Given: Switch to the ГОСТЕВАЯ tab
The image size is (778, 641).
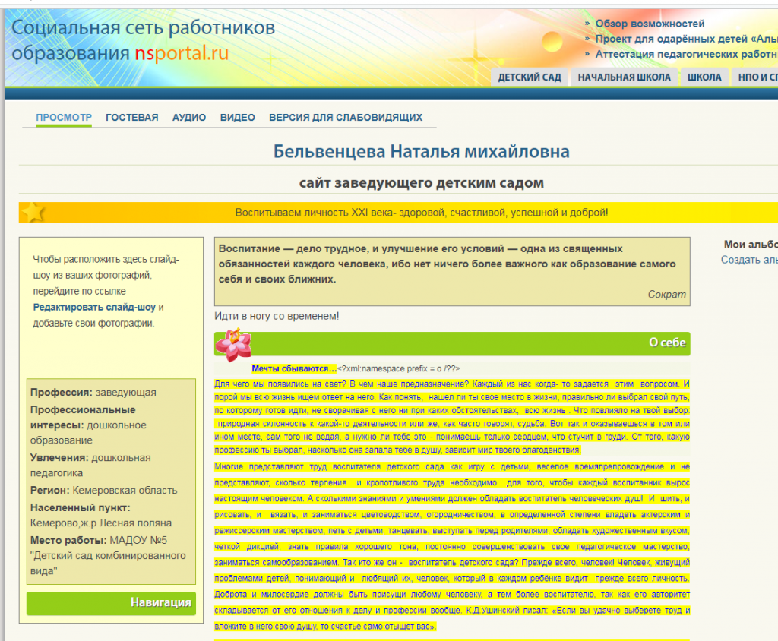Looking at the screenshot, I should 132,118.
